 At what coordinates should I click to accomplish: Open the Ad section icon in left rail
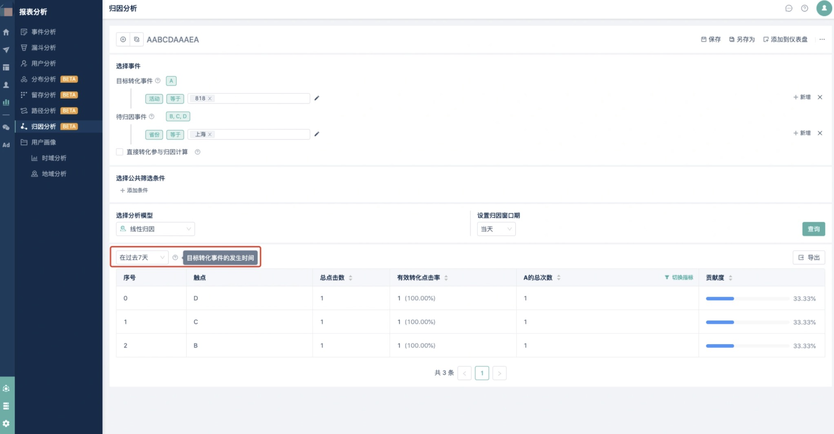(x=6, y=145)
